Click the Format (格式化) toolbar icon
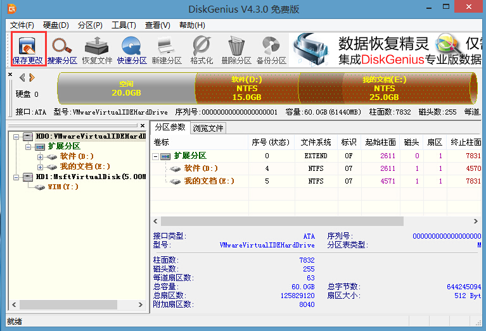This screenshot has height=331, width=486. point(201,49)
